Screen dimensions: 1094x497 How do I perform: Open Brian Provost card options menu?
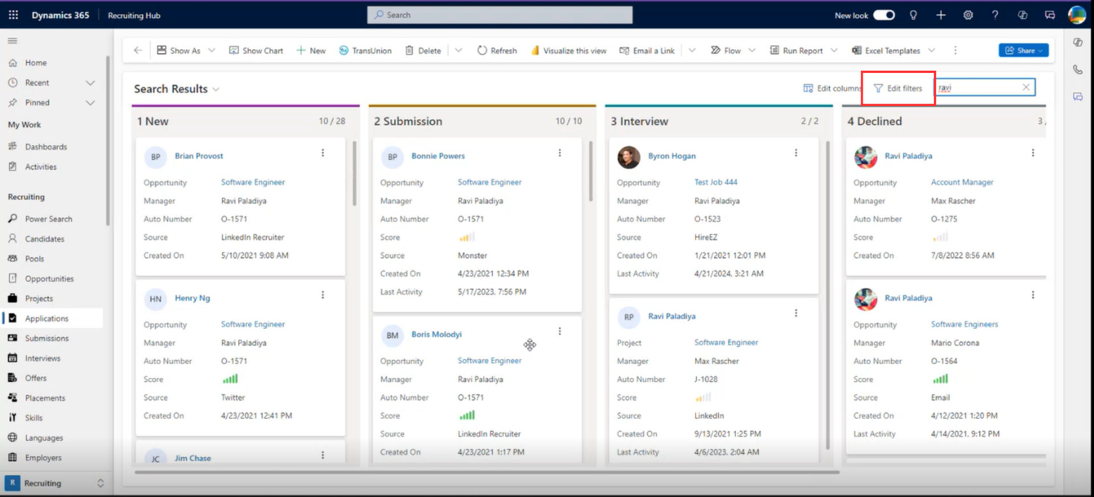[323, 153]
